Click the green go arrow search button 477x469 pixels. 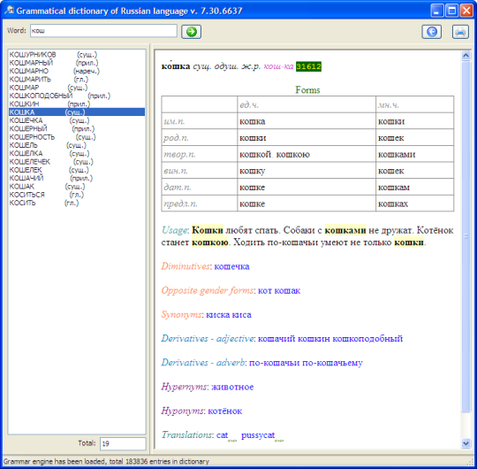pyautogui.click(x=191, y=32)
